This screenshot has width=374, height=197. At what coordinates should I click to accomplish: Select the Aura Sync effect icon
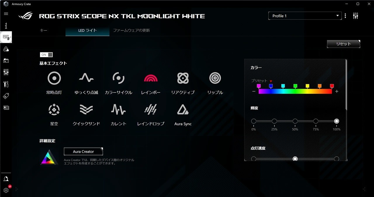183,109
